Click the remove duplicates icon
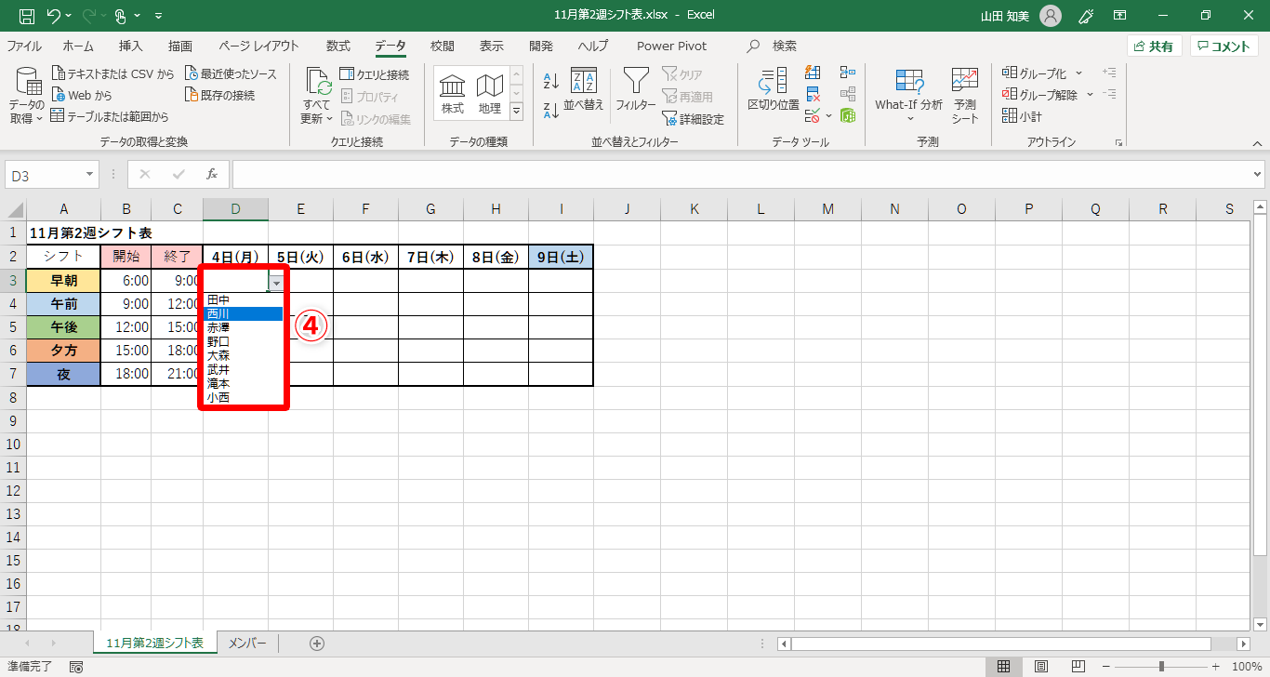The image size is (1270, 677). click(814, 94)
